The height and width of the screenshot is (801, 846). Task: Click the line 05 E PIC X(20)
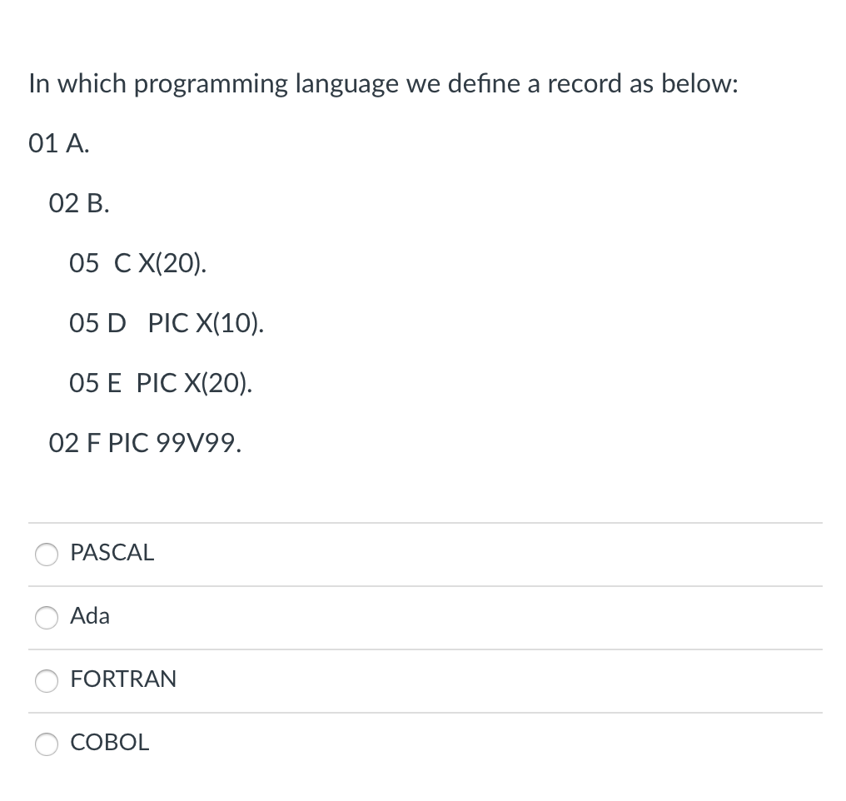[x=161, y=384]
